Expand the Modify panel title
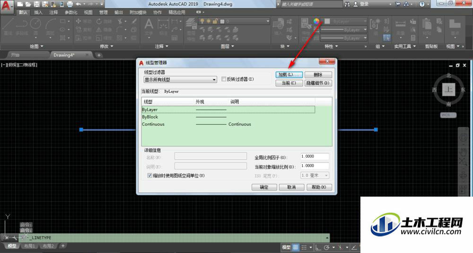Viewport: 473px width, 253px height. click(106, 46)
